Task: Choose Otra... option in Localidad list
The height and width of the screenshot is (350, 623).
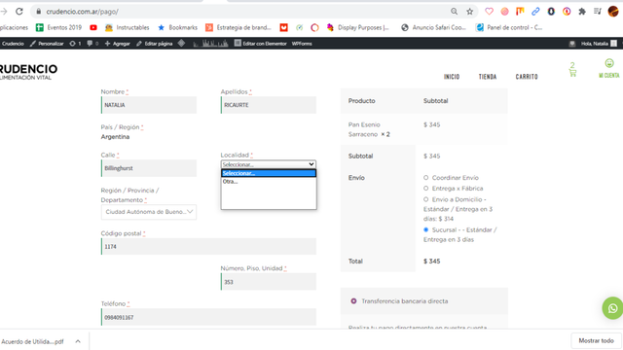Action: pos(269,182)
